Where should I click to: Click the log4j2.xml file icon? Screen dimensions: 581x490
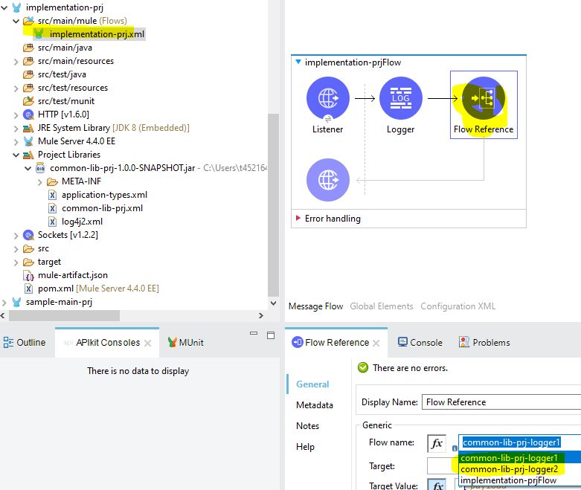52,222
